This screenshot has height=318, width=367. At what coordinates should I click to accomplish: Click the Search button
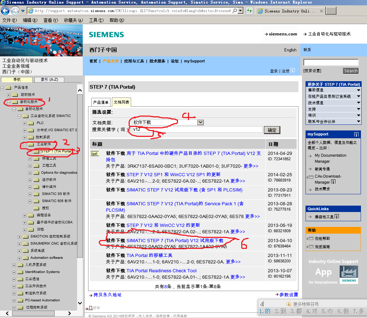tap(351, 71)
